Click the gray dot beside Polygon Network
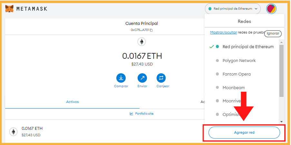The image size is (291, 145). [x=217, y=61]
